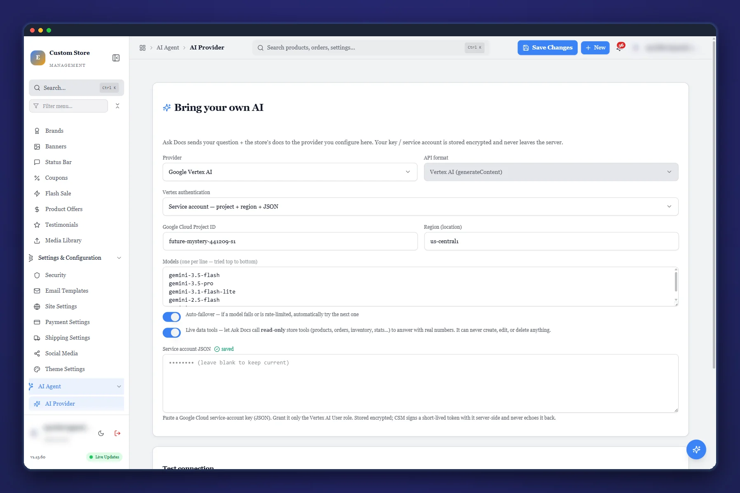Image resolution: width=740 pixels, height=493 pixels.
Task: Click the Security shield icon
Action: (37, 275)
